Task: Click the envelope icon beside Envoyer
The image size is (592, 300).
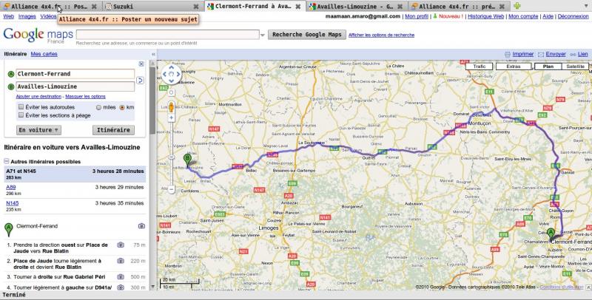Action: click(x=541, y=55)
